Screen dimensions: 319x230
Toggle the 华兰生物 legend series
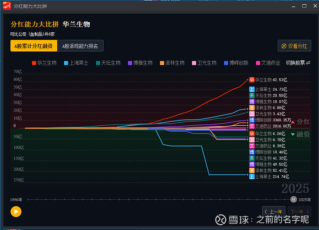44,63
